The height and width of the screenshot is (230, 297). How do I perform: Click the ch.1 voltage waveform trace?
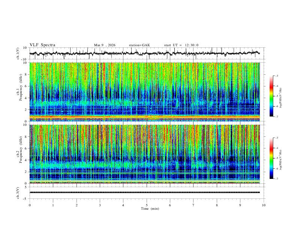coord(144,53)
